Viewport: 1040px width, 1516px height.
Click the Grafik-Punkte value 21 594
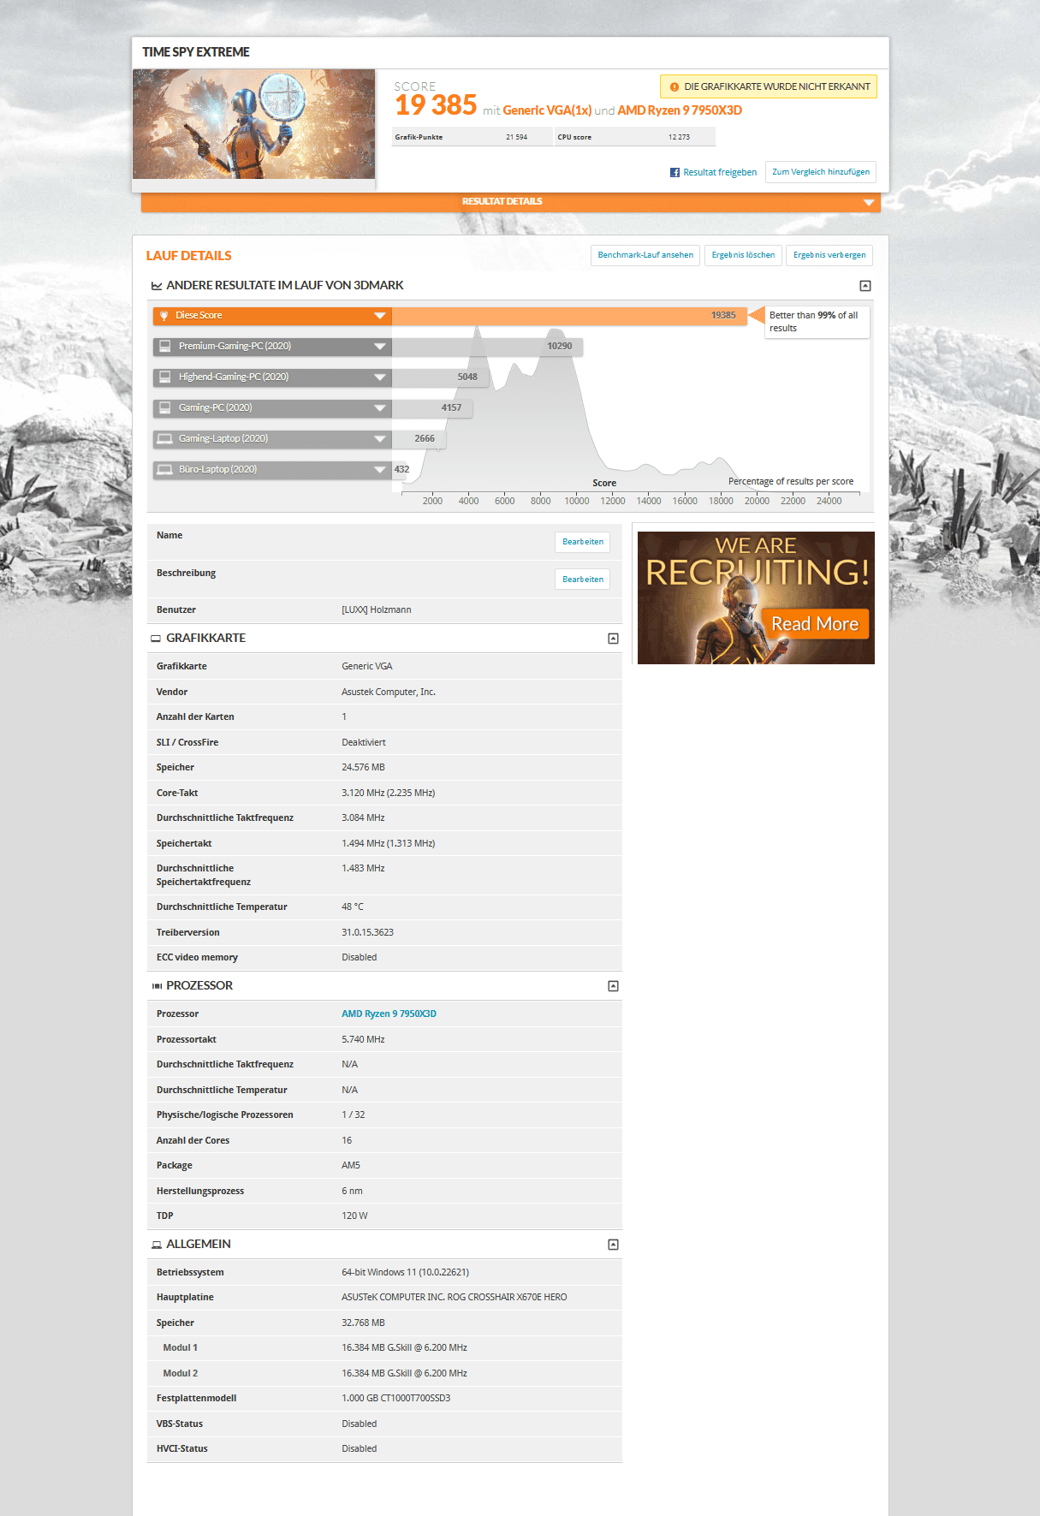516,137
